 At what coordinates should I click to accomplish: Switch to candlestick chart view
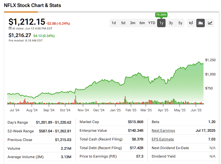(x=191, y=23)
